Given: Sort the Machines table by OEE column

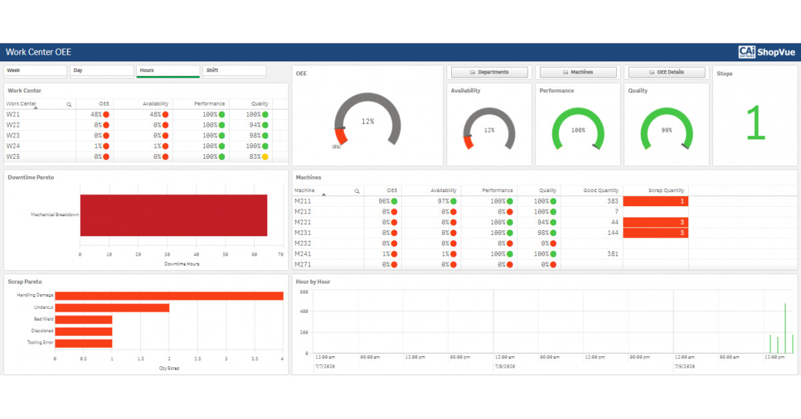Looking at the screenshot, I should tap(391, 189).
